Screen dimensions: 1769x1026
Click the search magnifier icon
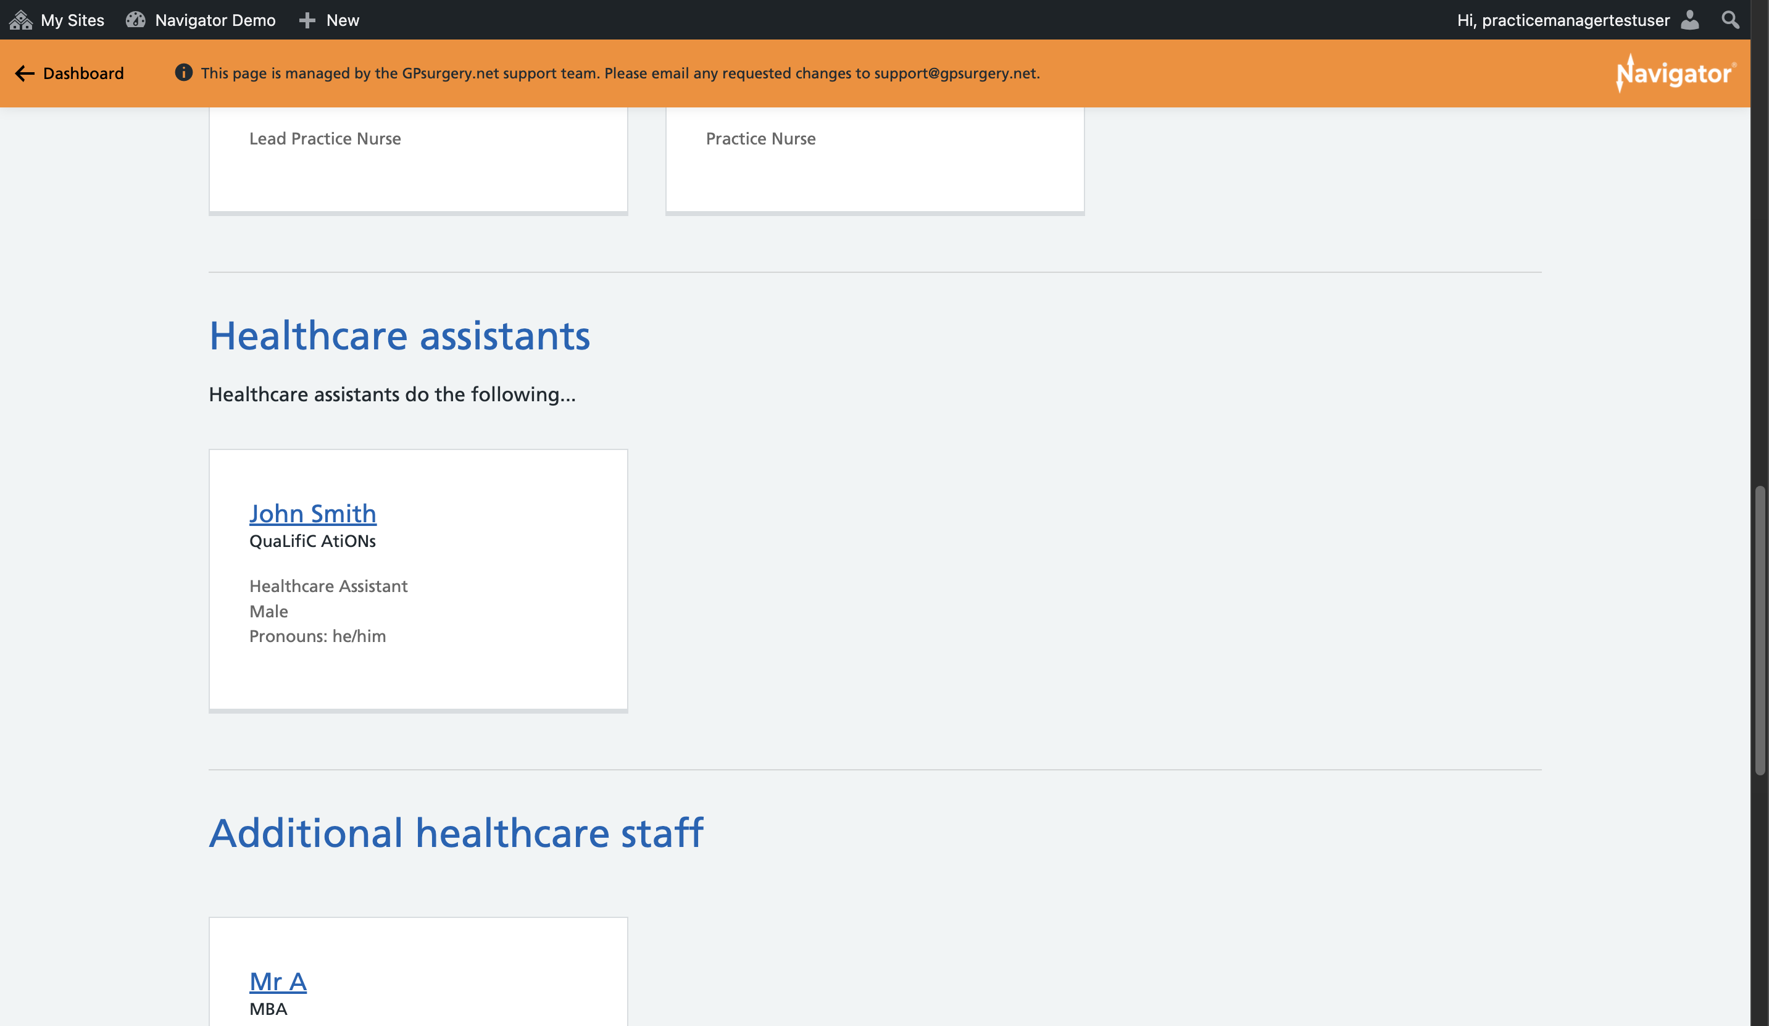coord(1730,20)
